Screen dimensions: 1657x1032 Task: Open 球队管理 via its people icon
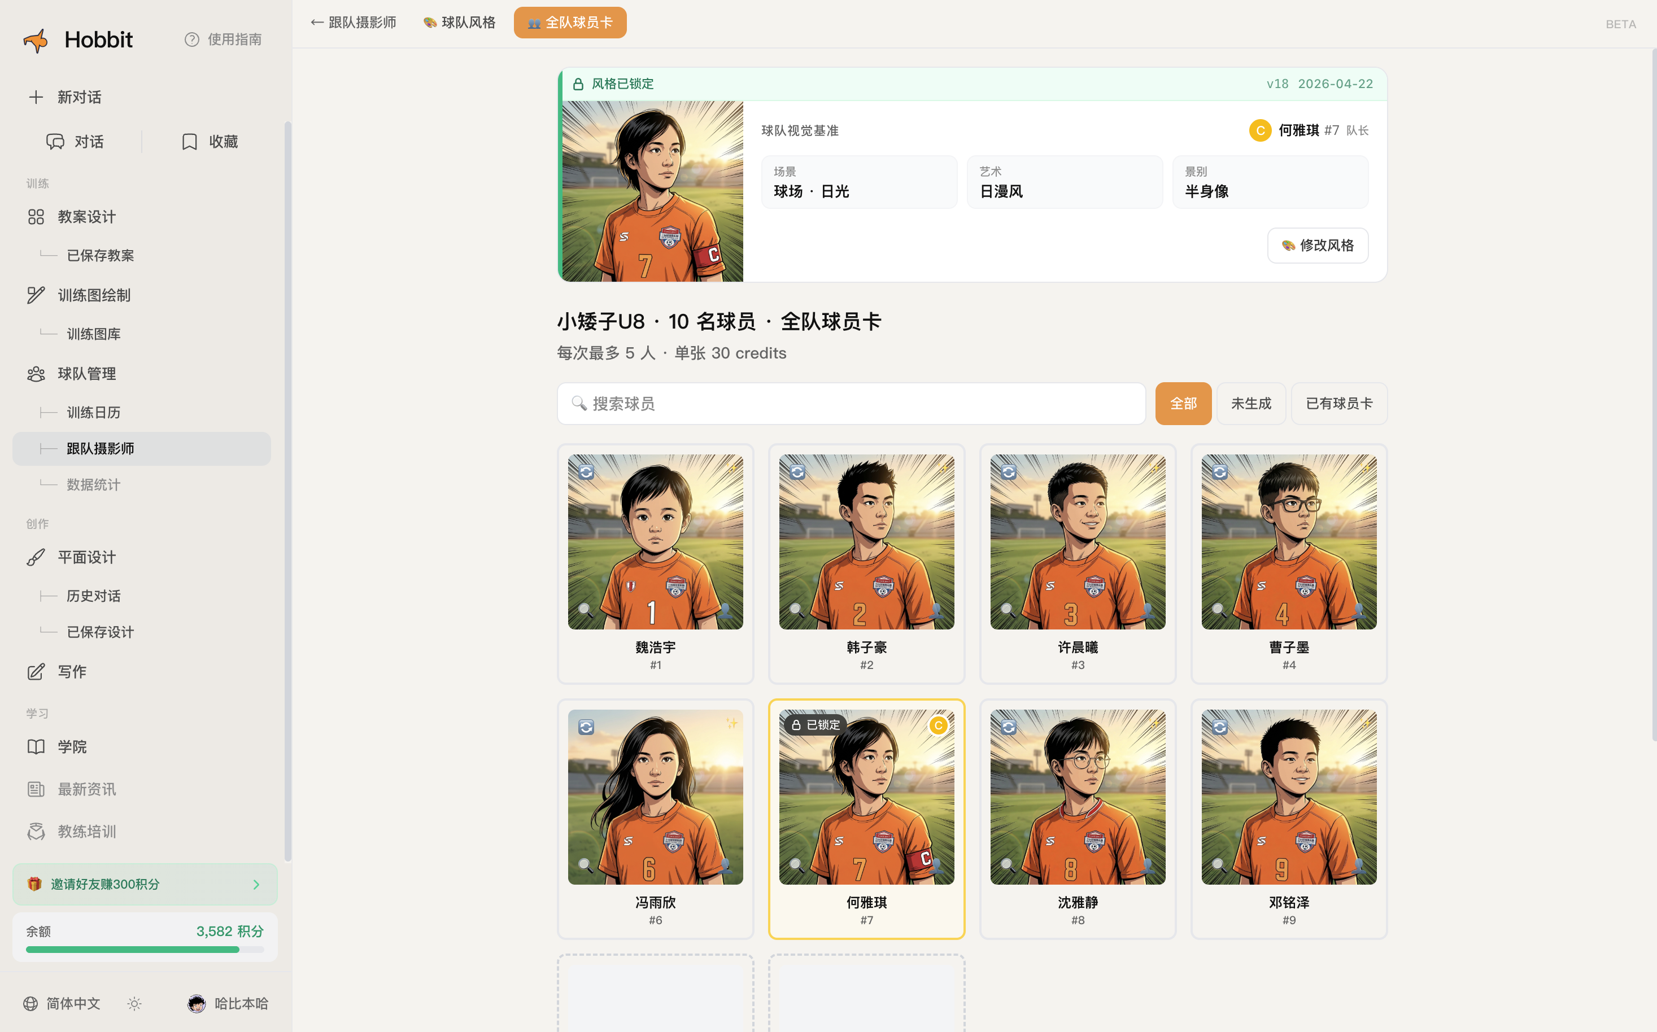(x=36, y=373)
